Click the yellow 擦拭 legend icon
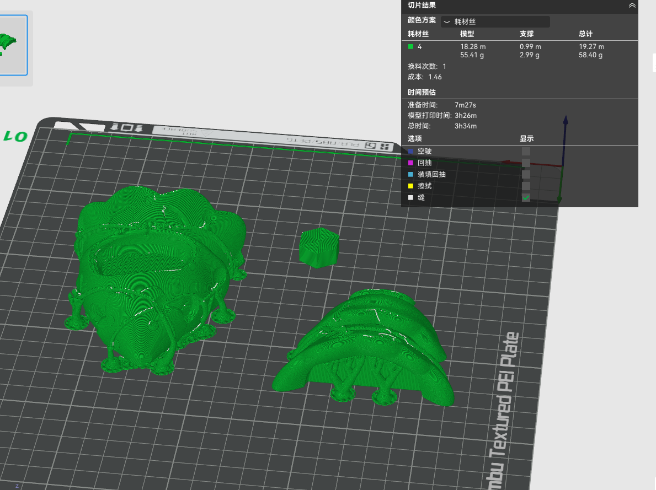 tap(411, 186)
